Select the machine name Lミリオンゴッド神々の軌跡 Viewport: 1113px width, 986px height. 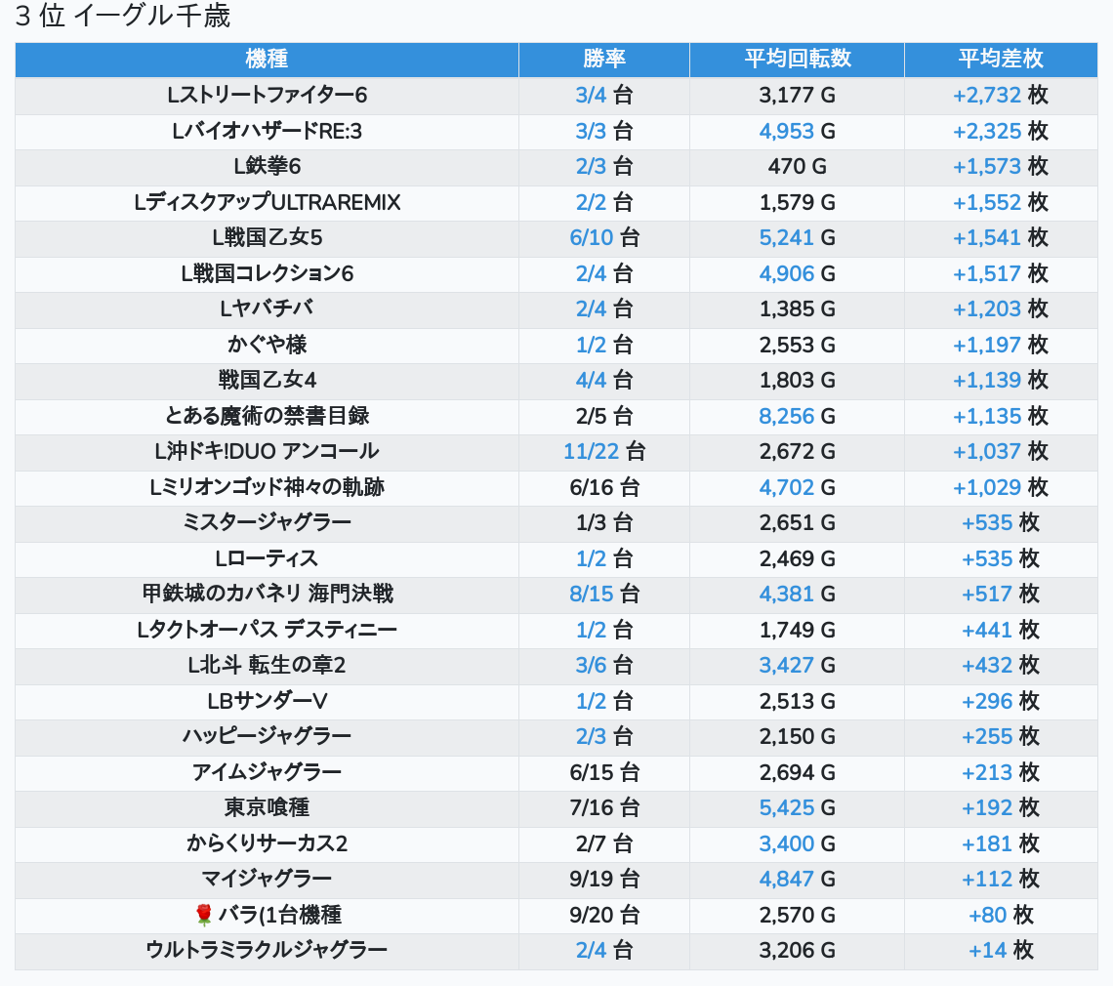tap(267, 488)
